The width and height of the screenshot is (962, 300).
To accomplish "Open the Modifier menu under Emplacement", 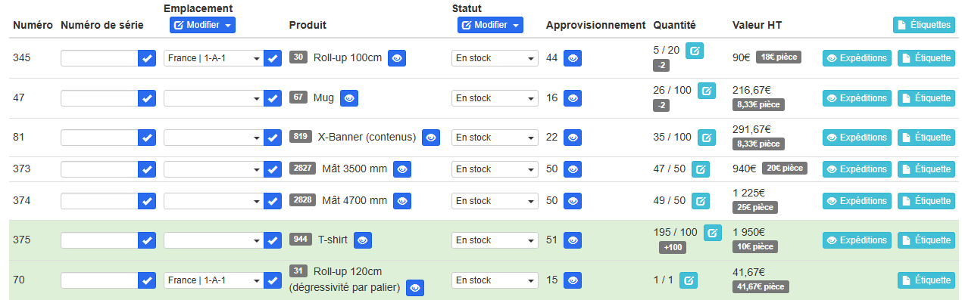I will (202, 25).
